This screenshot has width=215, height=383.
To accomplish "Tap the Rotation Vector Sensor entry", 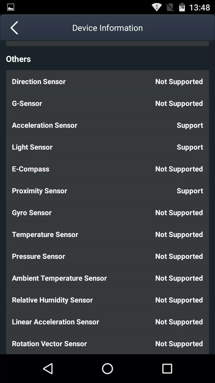I will (x=107, y=344).
